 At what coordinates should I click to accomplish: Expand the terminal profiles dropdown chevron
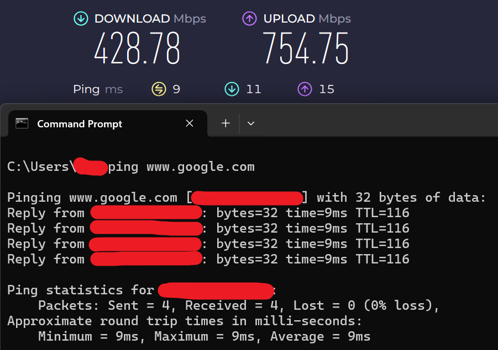pyautogui.click(x=251, y=123)
